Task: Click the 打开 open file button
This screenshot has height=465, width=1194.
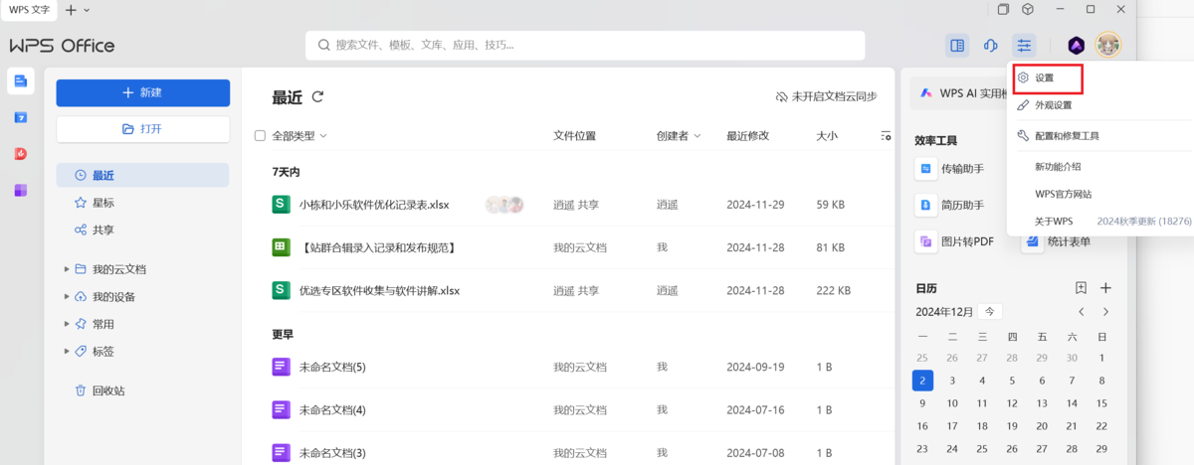Action: click(x=143, y=129)
